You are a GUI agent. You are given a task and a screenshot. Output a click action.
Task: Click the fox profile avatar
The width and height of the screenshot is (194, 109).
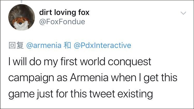tap(22, 18)
